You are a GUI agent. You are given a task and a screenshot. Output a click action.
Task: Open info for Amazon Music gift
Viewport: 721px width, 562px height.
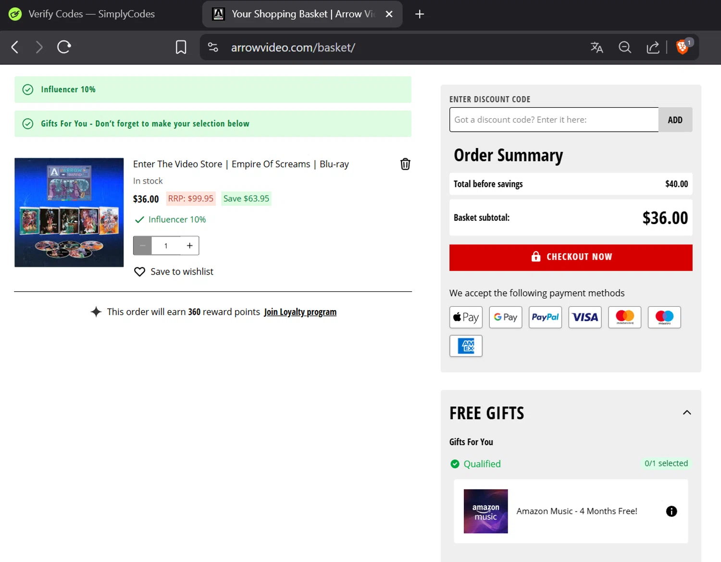coord(671,511)
